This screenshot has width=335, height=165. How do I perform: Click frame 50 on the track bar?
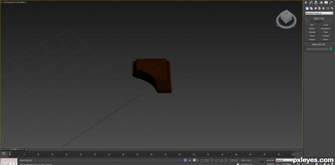[151, 153]
